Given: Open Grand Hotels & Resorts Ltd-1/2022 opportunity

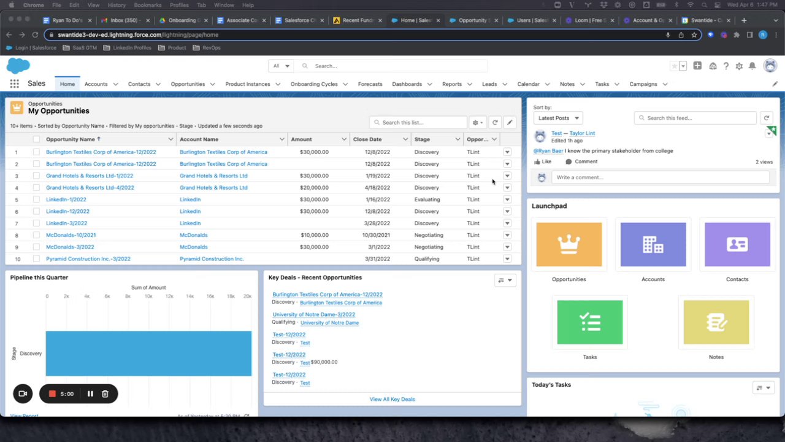Looking at the screenshot, I should pos(90,176).
